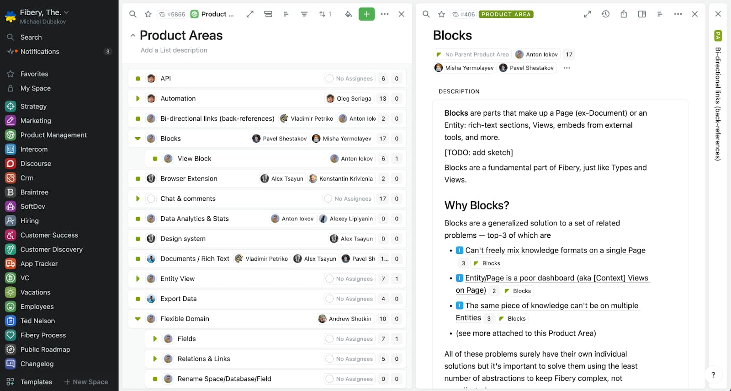
Task: Open the Intercom space
Action: point(34,149)
